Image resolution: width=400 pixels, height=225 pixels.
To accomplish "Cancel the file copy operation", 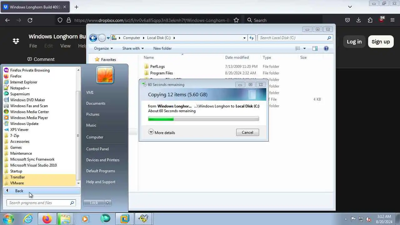I will (247, 132).
